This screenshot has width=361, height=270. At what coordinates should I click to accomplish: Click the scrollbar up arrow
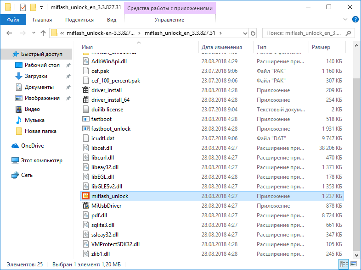pos(356,45)
